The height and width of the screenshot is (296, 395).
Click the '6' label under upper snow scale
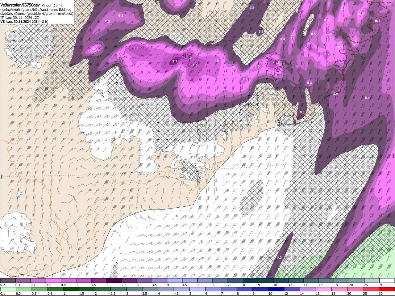213,285
